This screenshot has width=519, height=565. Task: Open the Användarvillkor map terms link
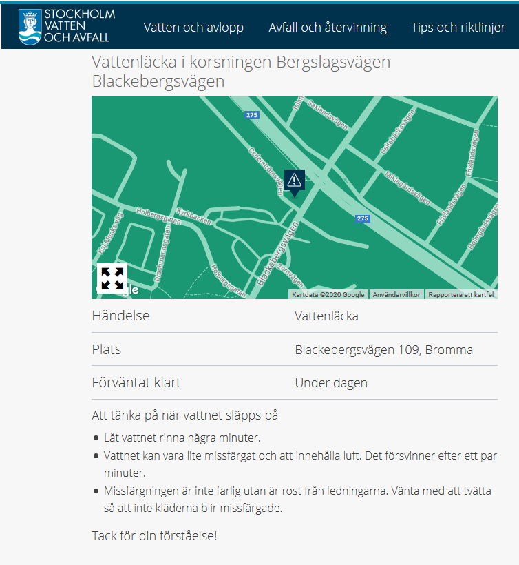coord(396,294)
